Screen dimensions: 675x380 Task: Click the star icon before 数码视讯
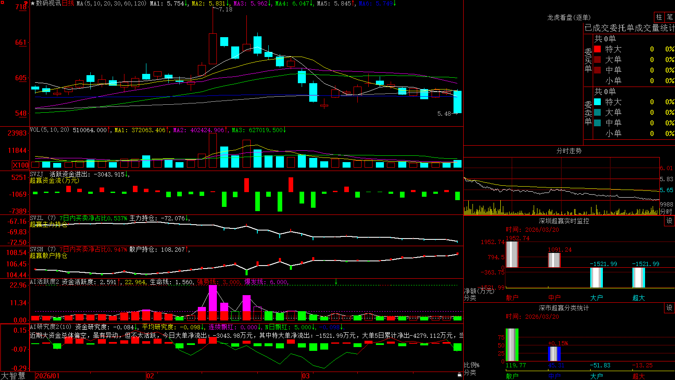33,3
